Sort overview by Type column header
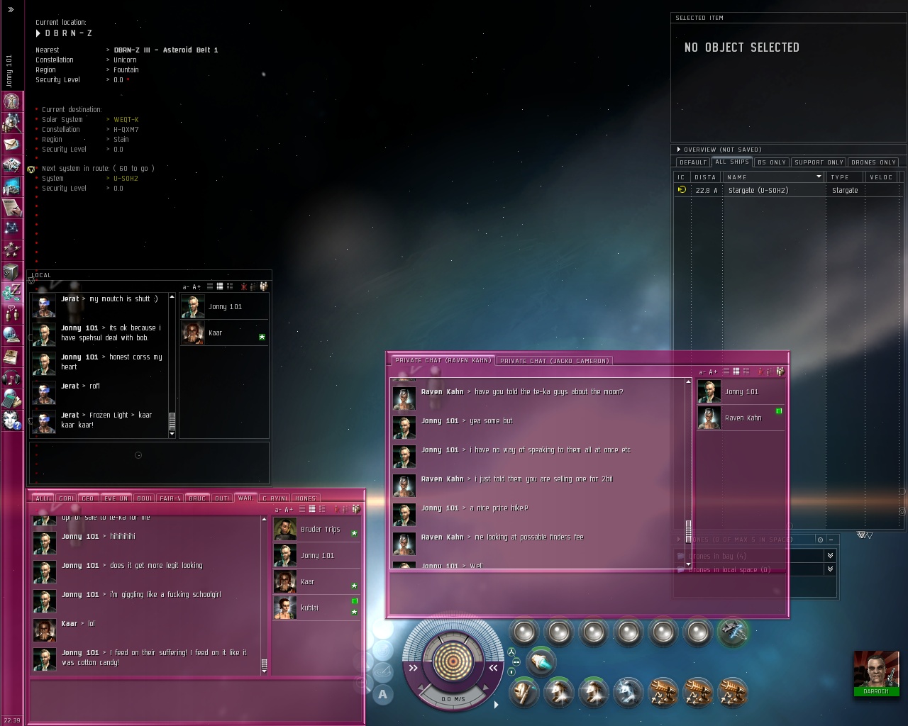The image size is (908, 726). (844, 177)
